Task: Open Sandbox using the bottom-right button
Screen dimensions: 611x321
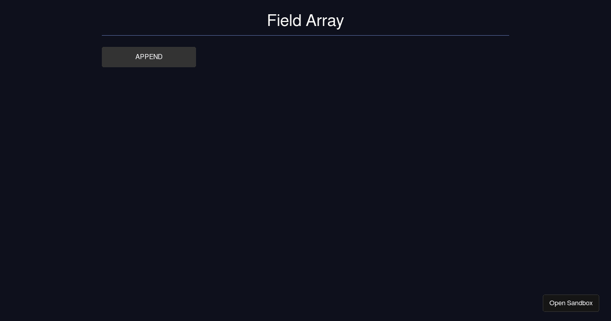Action: [571, 303]
